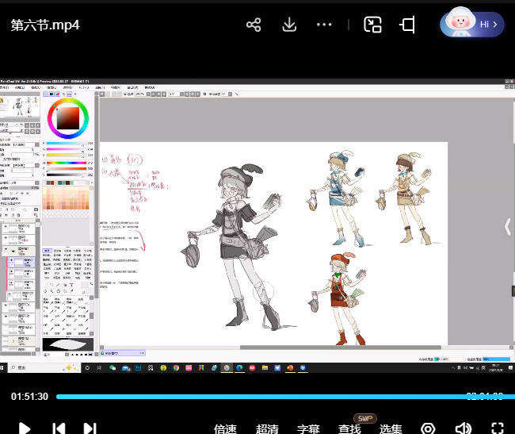Enable picture-in-picture mini window mode
Viewport: 515px width, 434px height.
[x=372, y=25]
